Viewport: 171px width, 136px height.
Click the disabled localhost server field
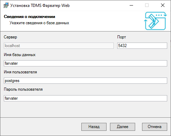point(59,46)
